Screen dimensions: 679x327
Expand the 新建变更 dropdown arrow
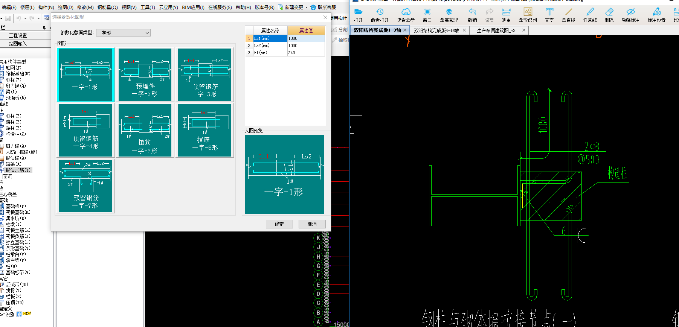[x=307, y=7]
